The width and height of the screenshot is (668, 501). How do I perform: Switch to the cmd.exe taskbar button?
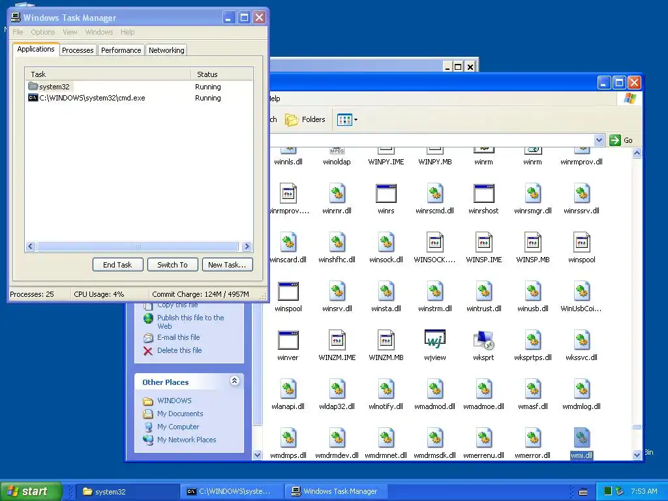point(232,492)
